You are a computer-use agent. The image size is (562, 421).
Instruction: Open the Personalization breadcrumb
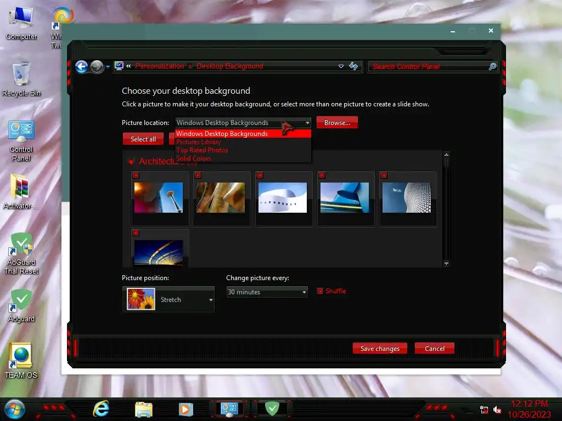click(160, 66)
